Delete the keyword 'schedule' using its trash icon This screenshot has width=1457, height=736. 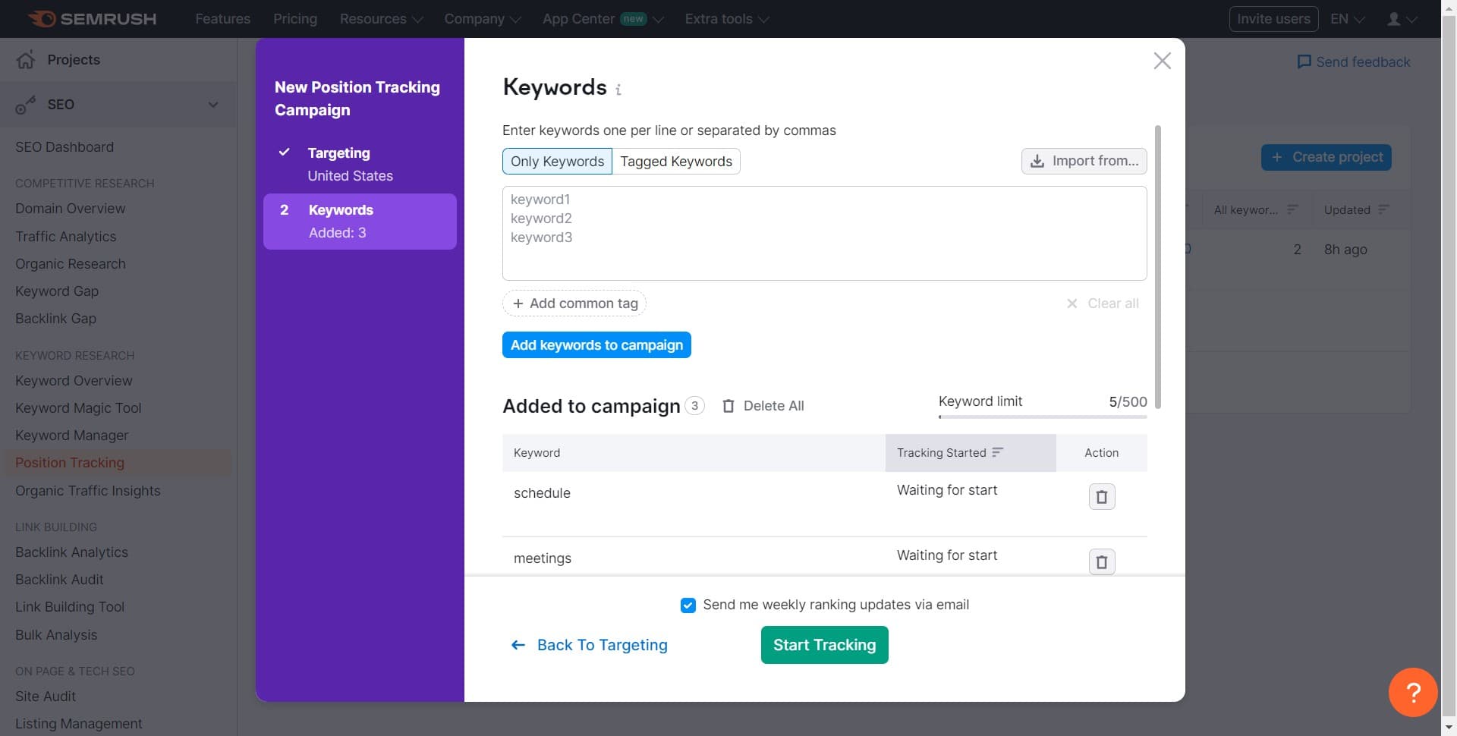pyautogui.click(x=1102, y=495)
